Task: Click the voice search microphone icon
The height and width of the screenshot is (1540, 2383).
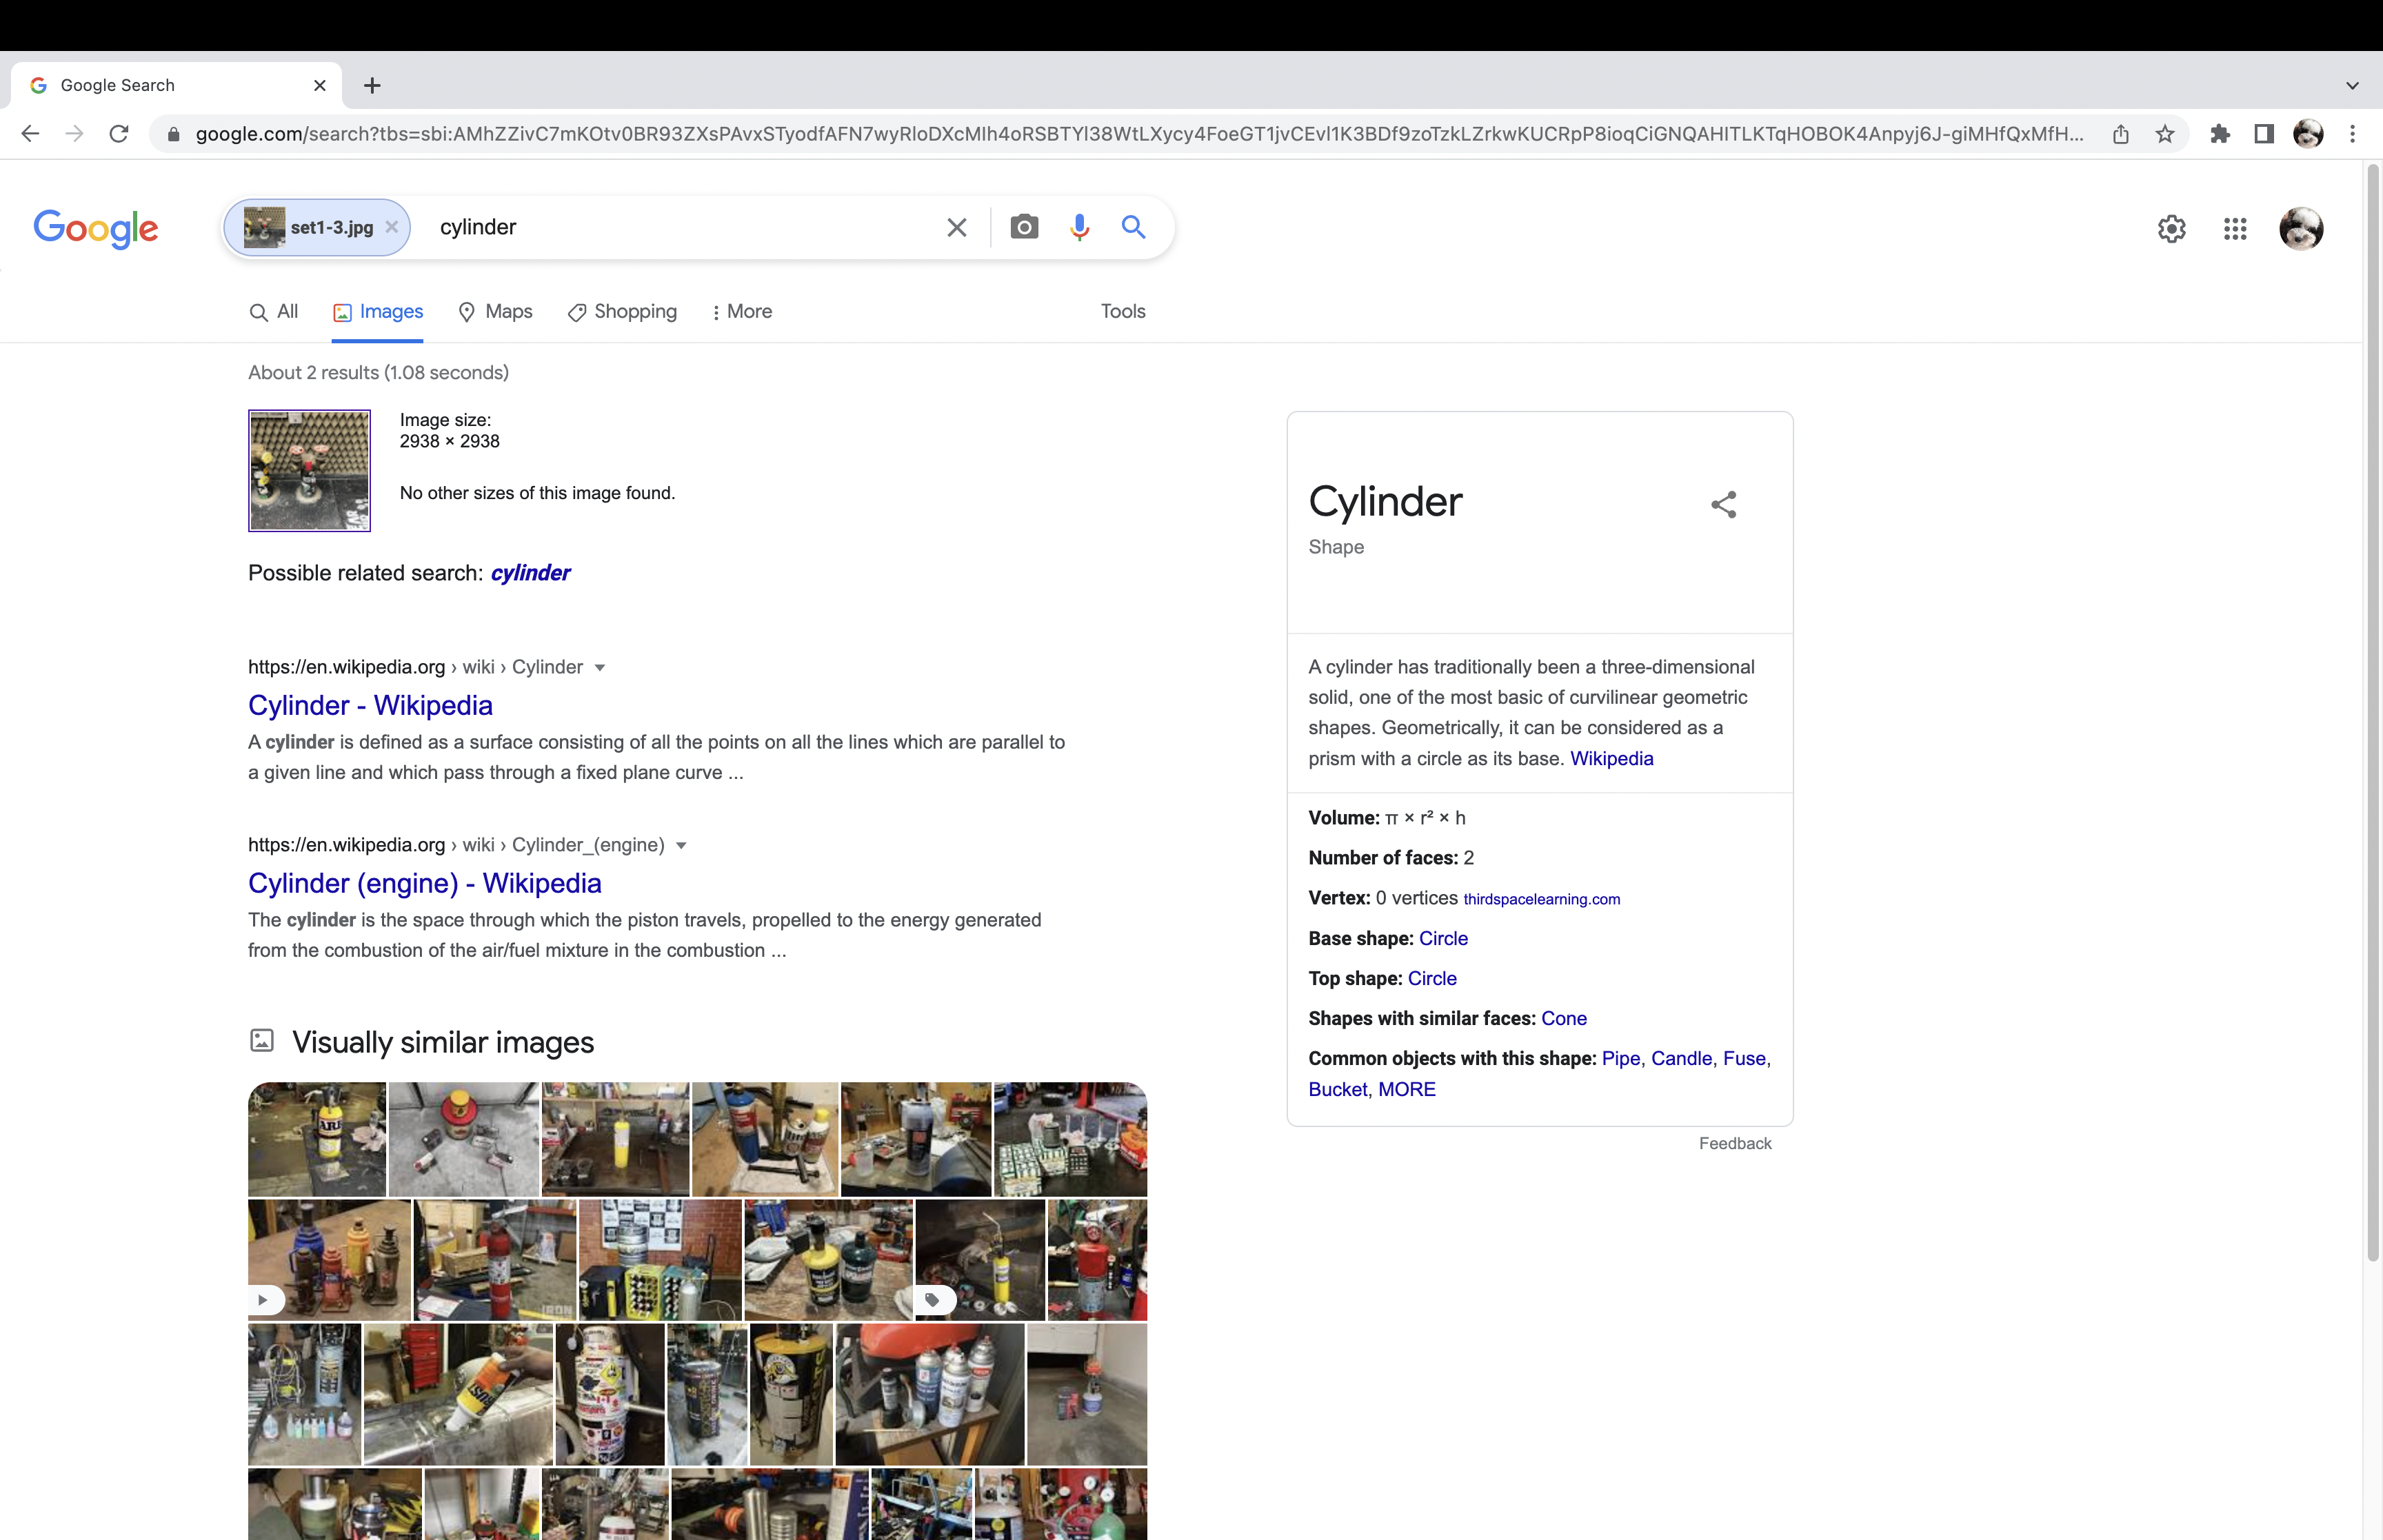Action: coord(1078,227)
